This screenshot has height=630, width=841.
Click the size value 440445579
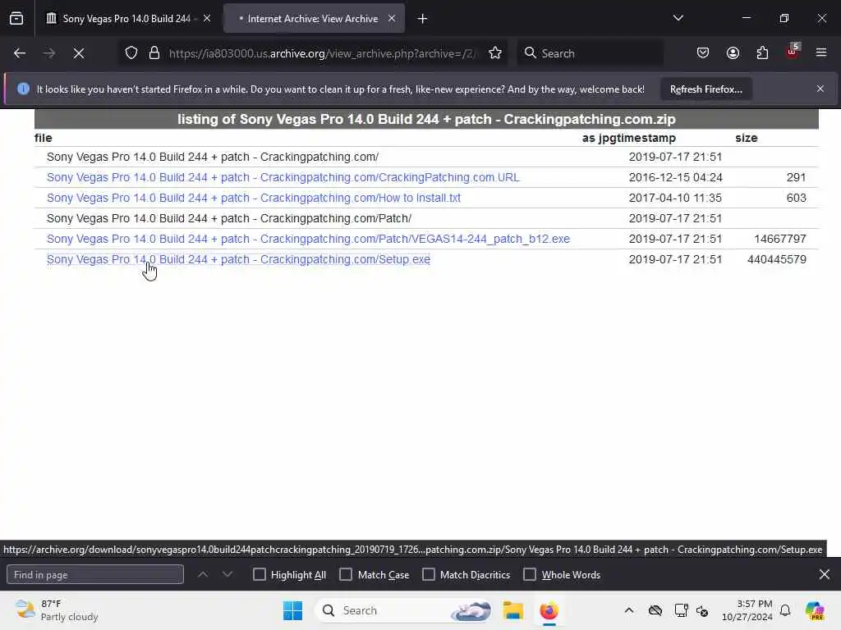coord(777,259)
